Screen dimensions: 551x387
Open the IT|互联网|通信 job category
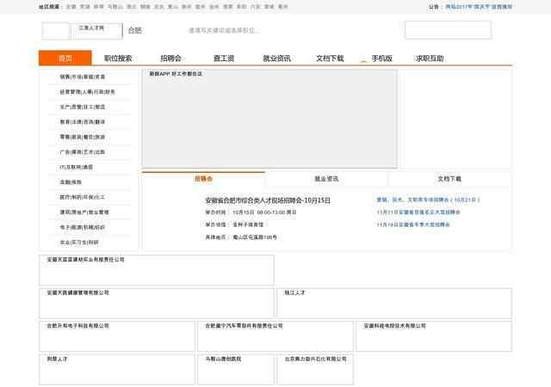[77, 167]
